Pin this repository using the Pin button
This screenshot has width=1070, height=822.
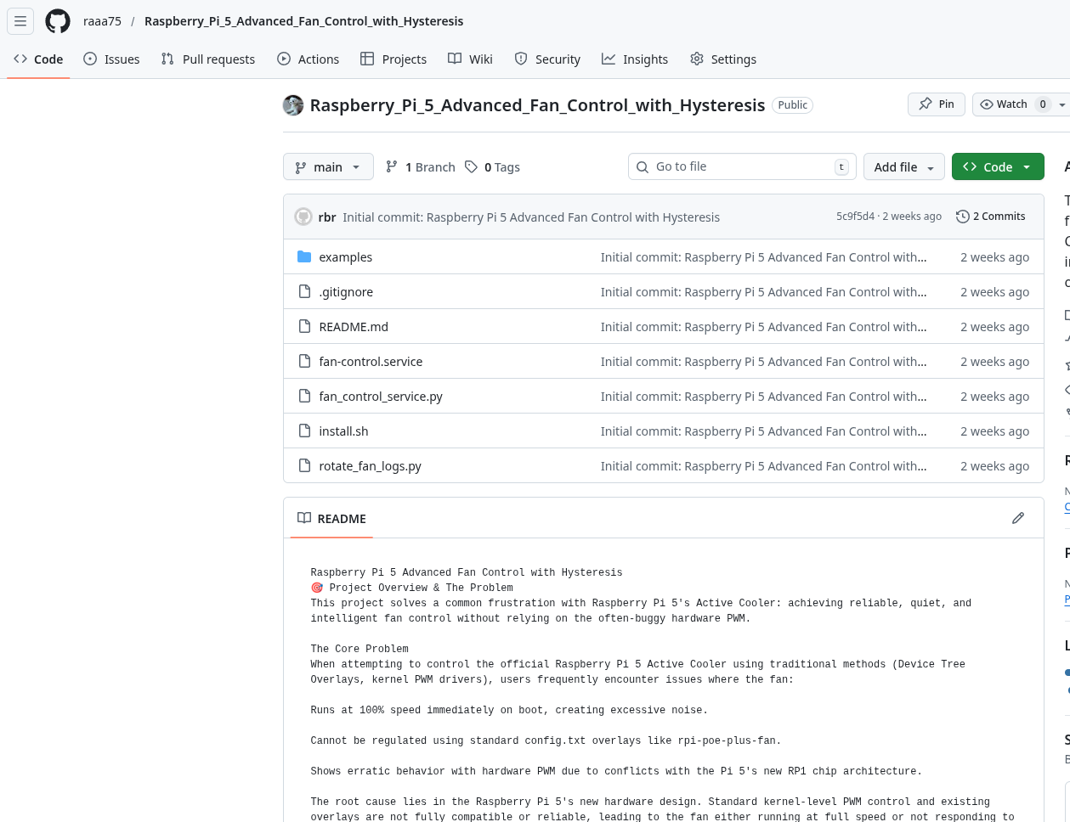[936, 104]
